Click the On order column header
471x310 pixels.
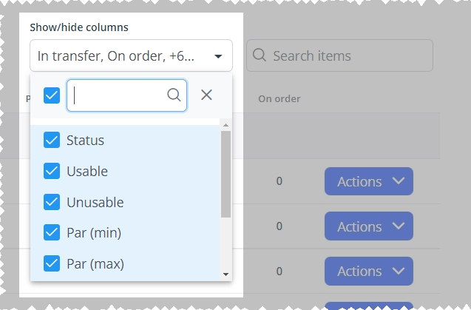[279, 99]
